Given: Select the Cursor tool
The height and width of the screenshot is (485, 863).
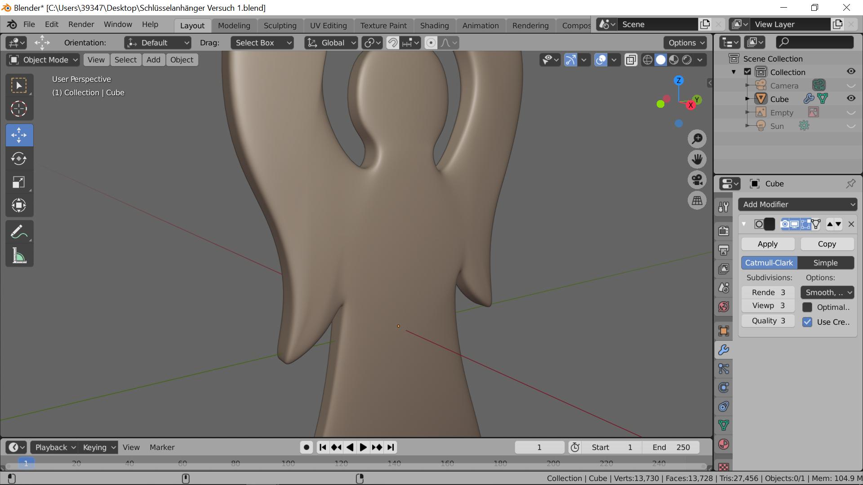Looking at the screenshot, I should (19, 109).
